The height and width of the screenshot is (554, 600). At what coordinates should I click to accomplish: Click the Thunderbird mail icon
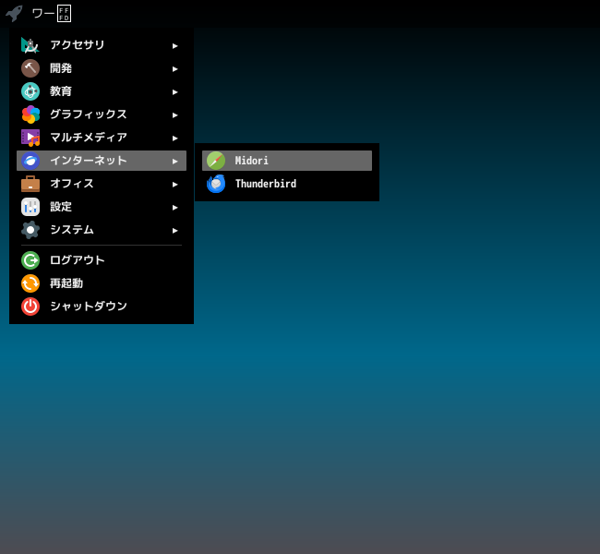tap(216, 184)
